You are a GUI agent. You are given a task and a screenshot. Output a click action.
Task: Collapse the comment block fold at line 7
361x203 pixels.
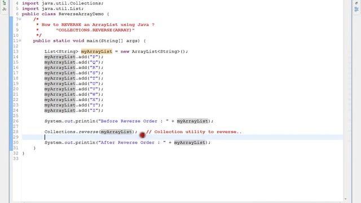tap(20, 19)
